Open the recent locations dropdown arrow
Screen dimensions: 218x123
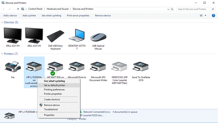[14, 9]
